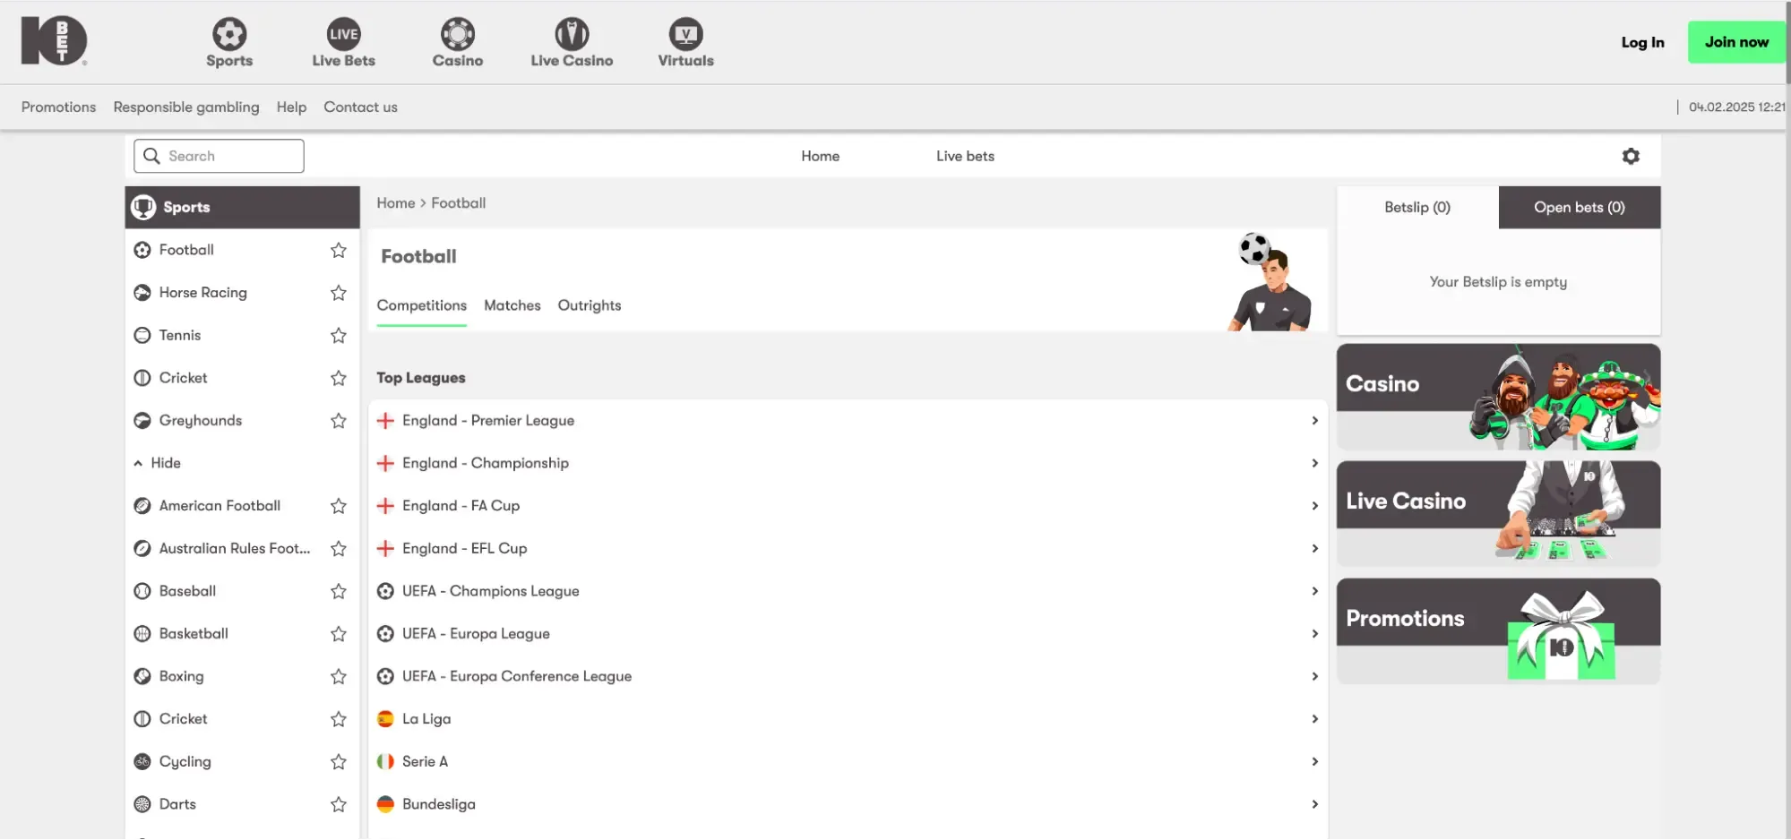This screenshot has height=840, width=1791.
Task: Click the Baseball sidebar icon
Action: [142, 591]
